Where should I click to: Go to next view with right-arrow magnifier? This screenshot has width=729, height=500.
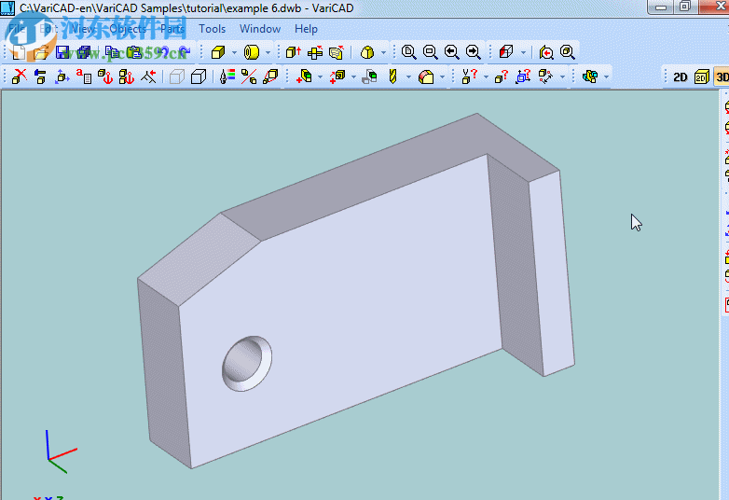[473, 52]
